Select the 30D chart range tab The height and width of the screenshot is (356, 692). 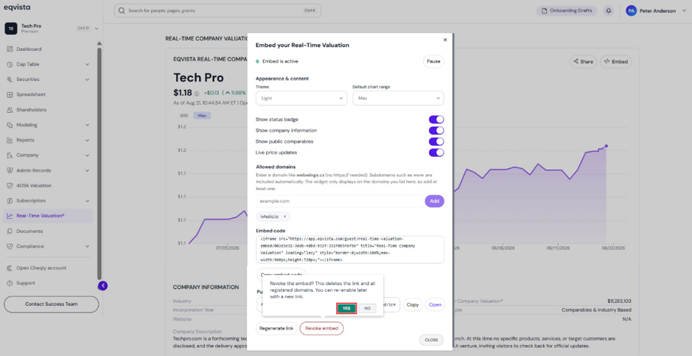click(x=184, y=116)
